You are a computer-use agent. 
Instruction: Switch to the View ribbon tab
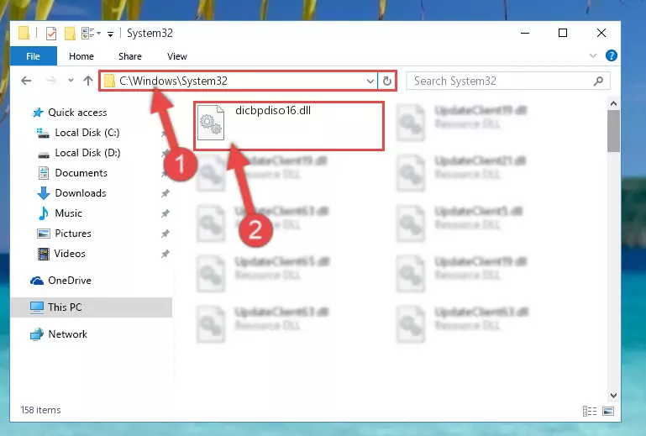click(x=176, y=56)
